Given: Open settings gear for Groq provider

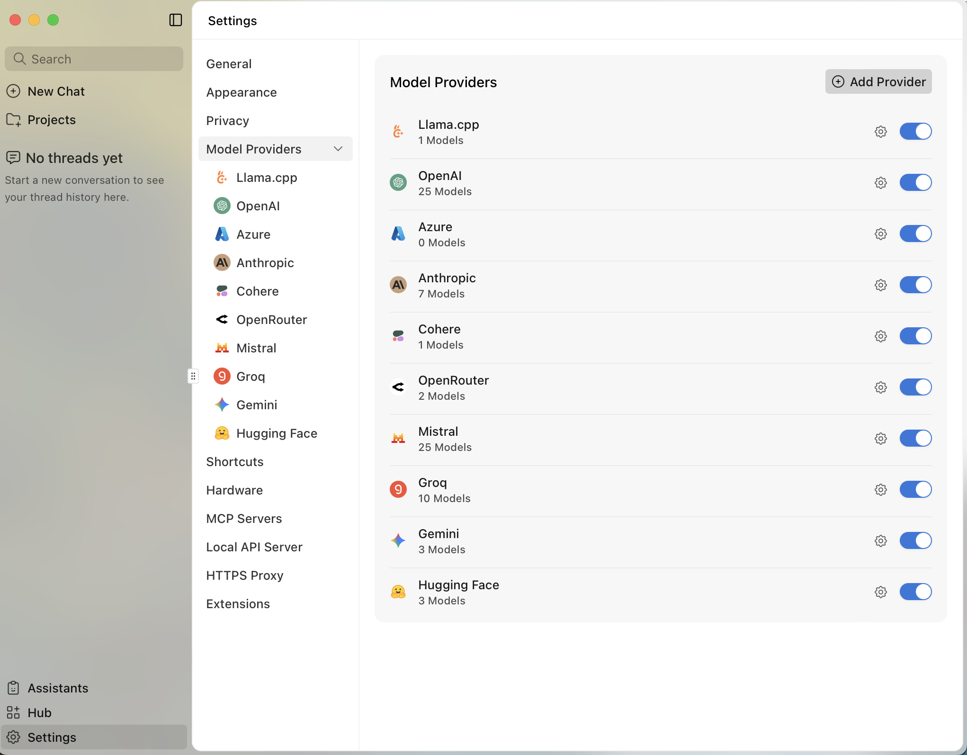Looking at the screenshot, I should coord(880,490).
